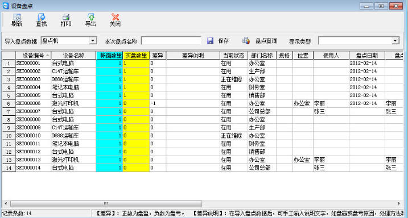408x218 pixels.
Task: Click the 设备名称 column header
Action: click(73, 55)
